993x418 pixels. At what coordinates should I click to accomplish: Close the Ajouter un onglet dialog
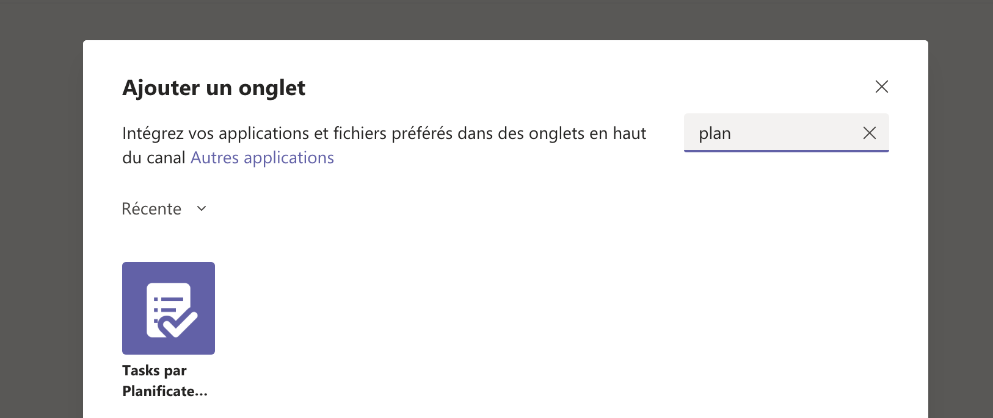[x=881, y=87]
